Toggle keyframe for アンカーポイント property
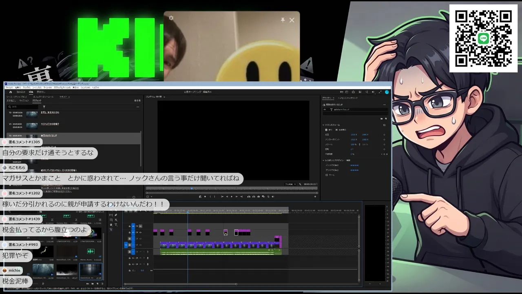Image resolution: width=522 pixels, height=294 pixels. [x=384, y=140]
